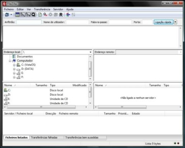Expand E: drive tree node
185x148 pixels.
(x=14, y=73)
